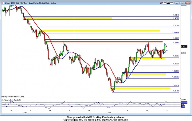Click the 1.3760 axis price label

pyautogui.click(x=183, y=53)
